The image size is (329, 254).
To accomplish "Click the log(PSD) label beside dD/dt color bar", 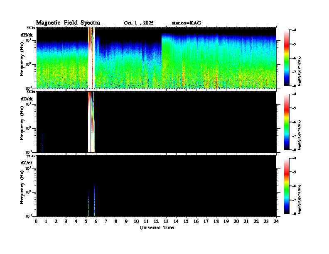I will pyautogui.click(x=300, y=135).
